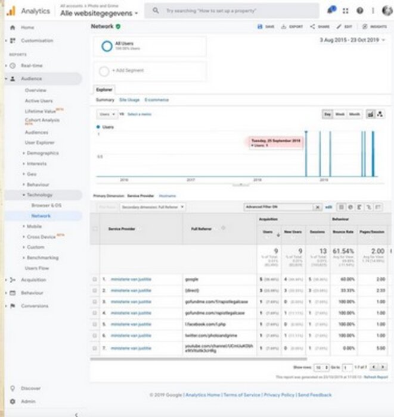Click the Admin gear icon

pos(13,402)
